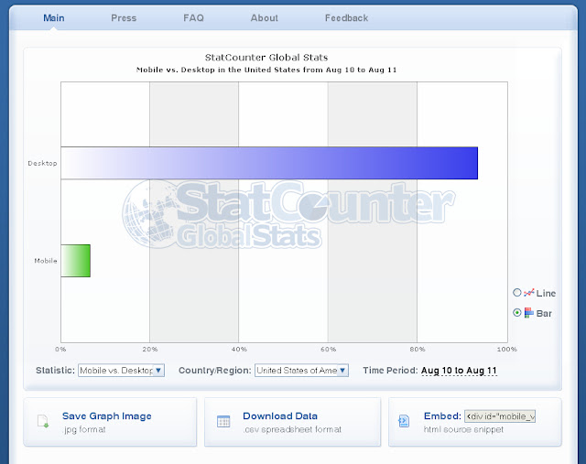Viewport: 586px width, 464px height.
Task: Open the Country/Region dropdown
Action: 301,371
